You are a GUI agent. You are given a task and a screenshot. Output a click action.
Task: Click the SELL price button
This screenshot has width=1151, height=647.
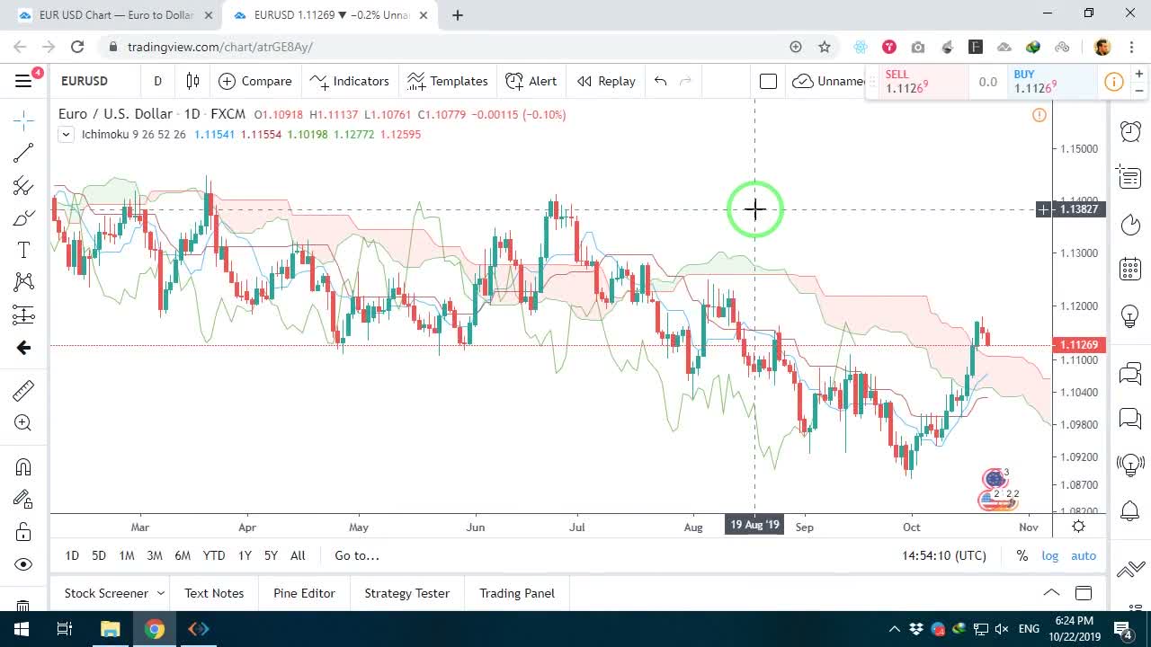pos(918,82)
